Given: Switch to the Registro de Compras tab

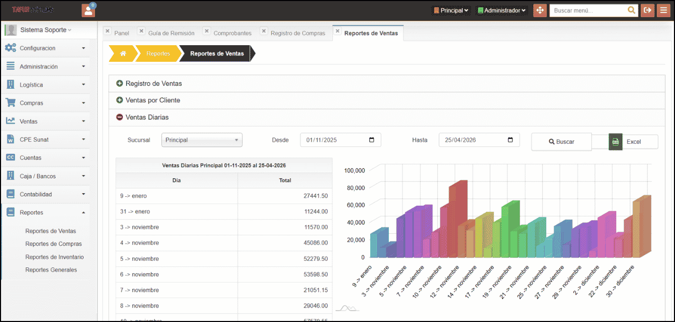Looking at the screenshot, I should pos(298,33).
